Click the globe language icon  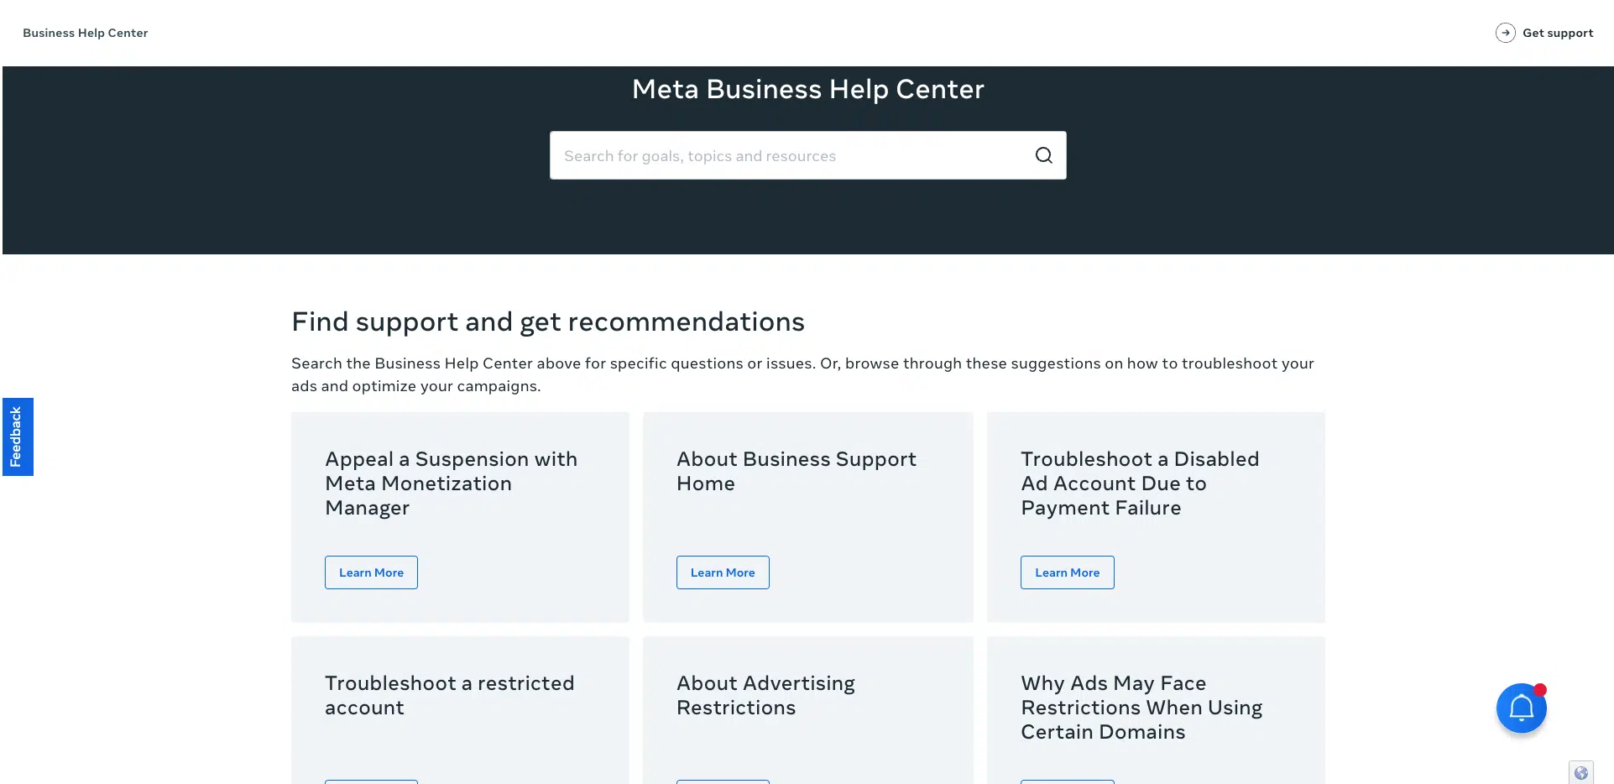(1581, 773)
